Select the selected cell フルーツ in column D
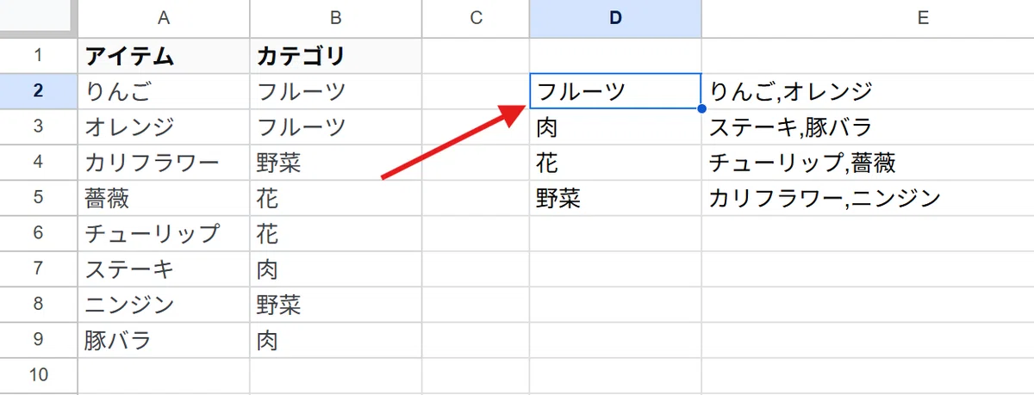The image size is (1034, 395). (615, 91)
